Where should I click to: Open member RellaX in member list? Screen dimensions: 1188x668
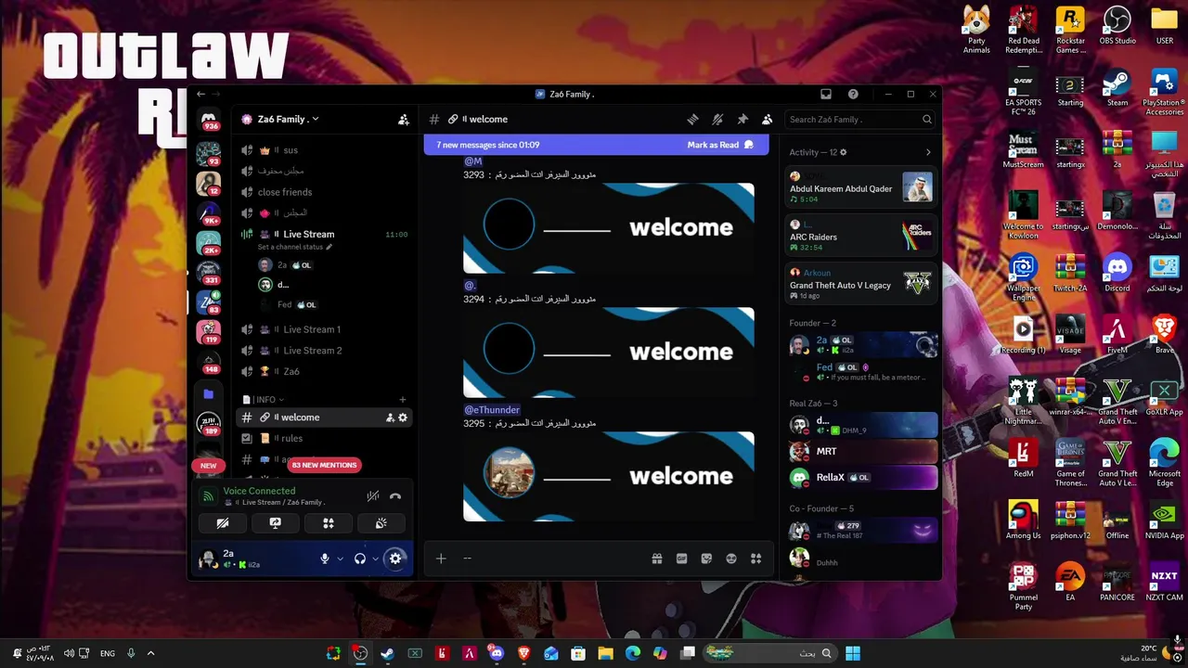point(861,478)
